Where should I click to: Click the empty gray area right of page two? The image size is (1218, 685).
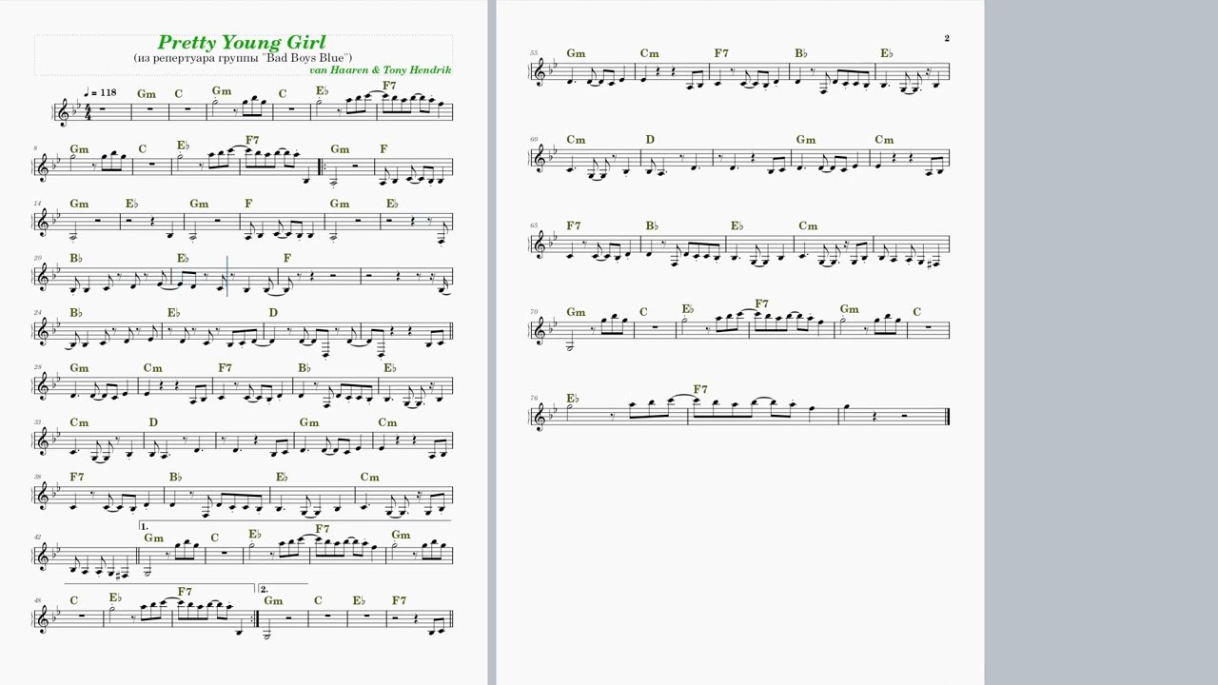coord(1101,342)
